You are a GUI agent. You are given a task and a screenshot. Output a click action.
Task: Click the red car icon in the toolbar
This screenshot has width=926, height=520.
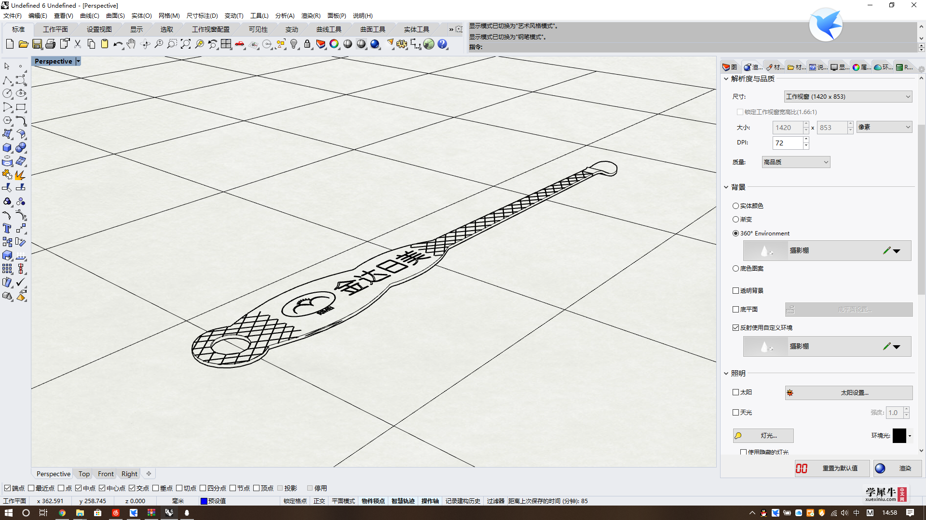click(x=240, y=44)
